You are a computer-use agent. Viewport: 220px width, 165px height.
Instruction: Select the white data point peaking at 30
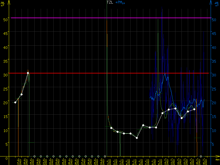28,73
